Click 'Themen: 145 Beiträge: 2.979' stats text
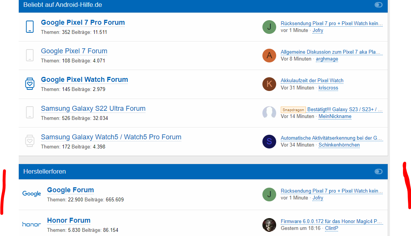The height and width of the screenshot is (236, 411). (x=73, y=89)
